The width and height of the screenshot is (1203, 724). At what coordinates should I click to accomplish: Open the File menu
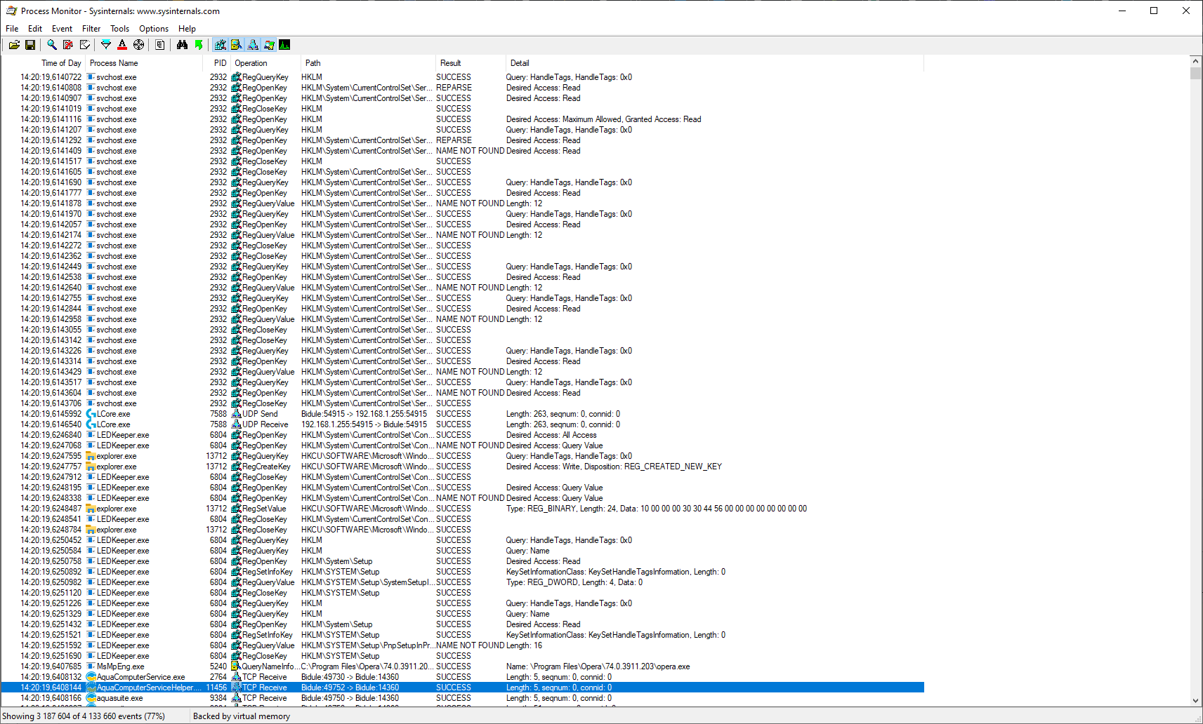[12, 29]
